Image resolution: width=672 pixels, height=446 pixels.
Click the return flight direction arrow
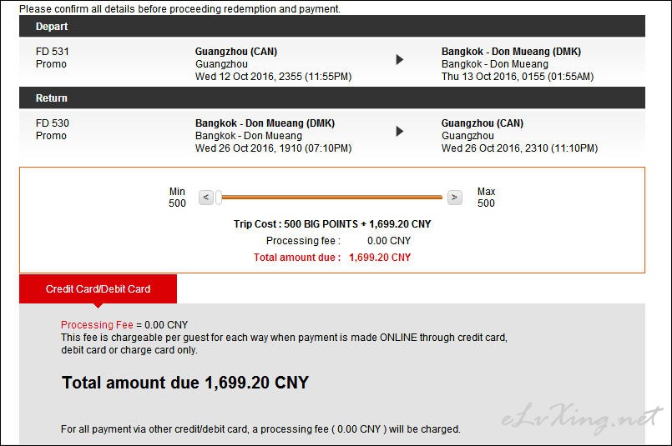399,131
